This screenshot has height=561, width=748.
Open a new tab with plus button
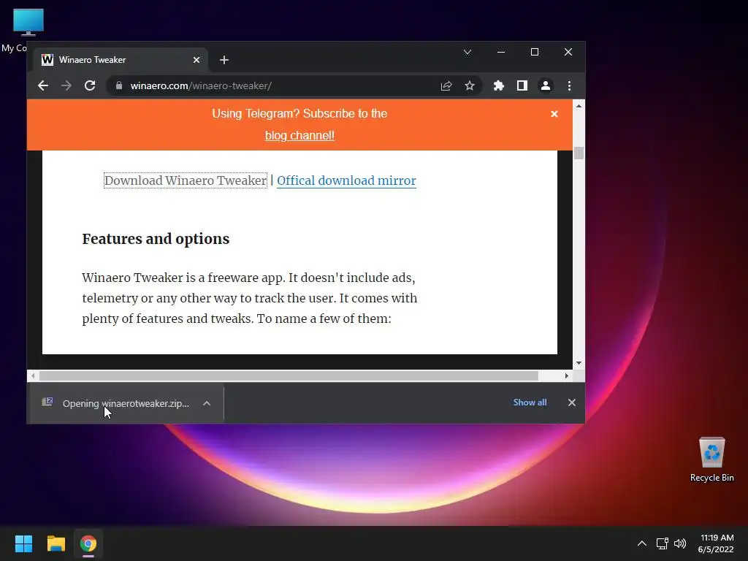(x=224, y=60)
